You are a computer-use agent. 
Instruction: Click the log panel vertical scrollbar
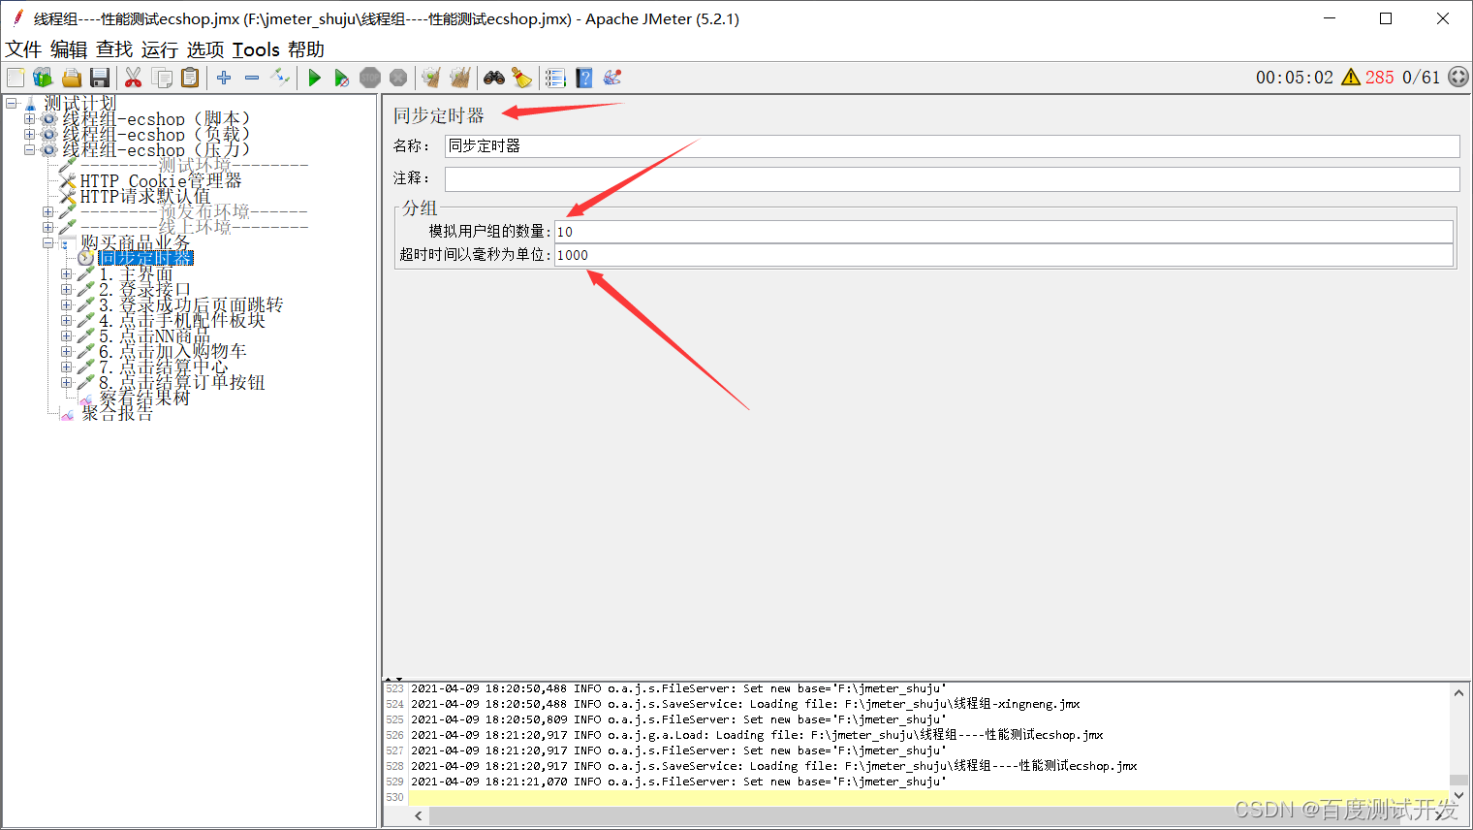[x=1458, y=743]
